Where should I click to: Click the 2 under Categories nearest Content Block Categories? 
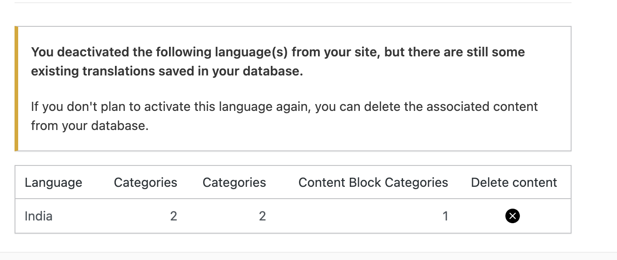(262, 216)
